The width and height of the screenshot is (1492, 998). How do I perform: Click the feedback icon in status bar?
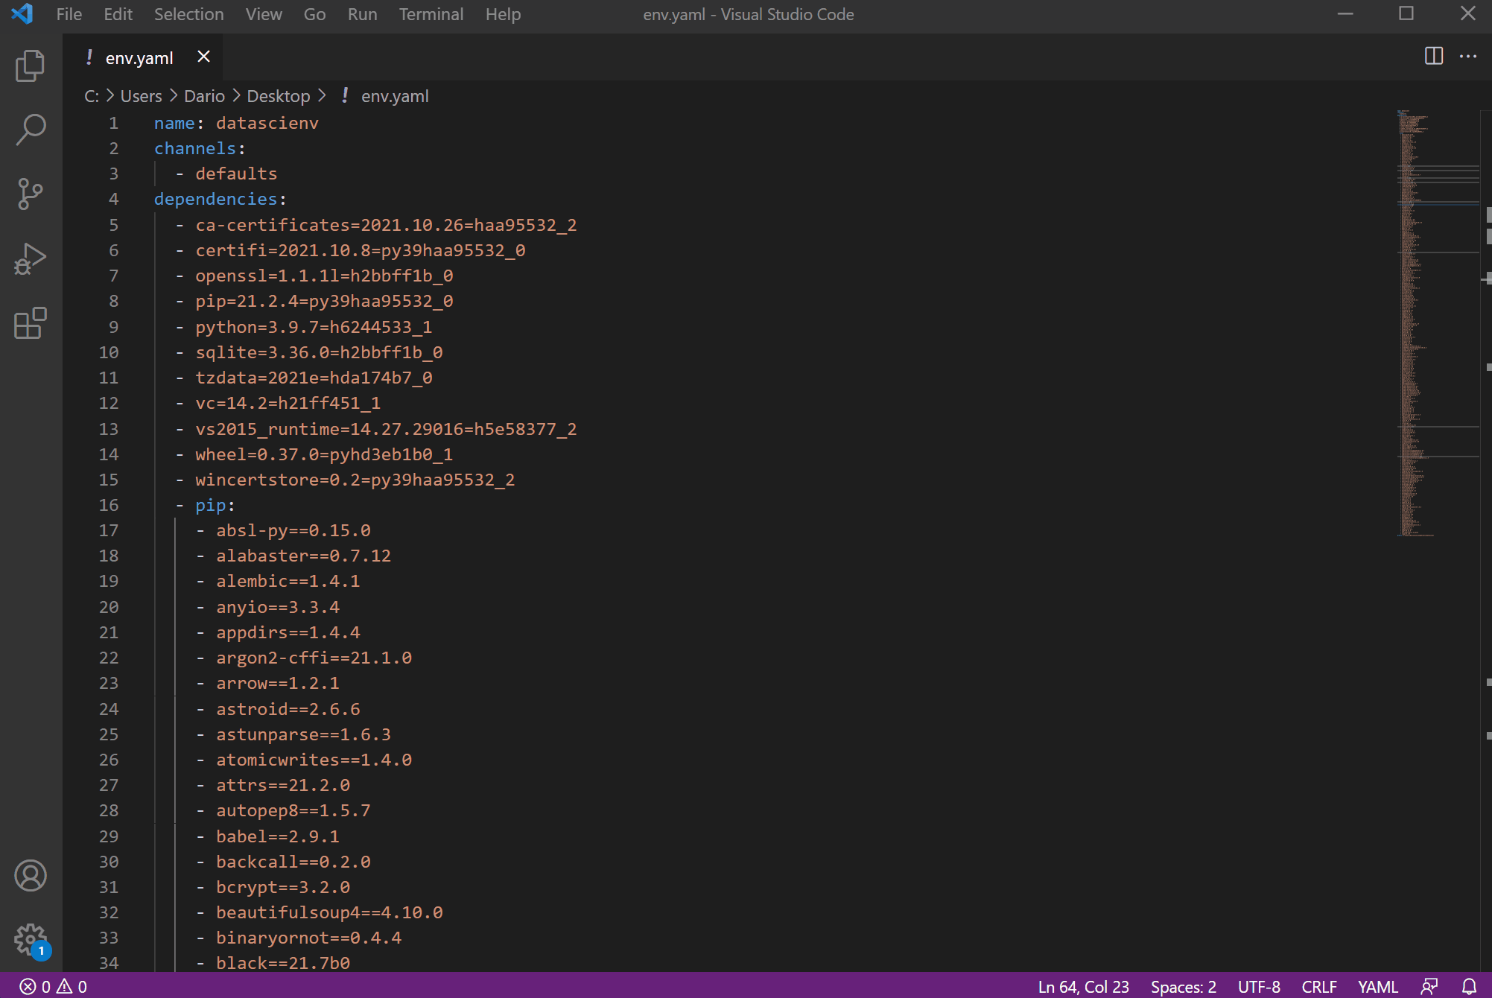click(x=1429, y=986)
